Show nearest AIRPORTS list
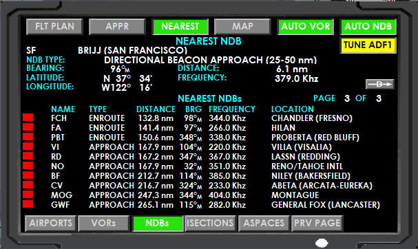418x249 pixels. pyautogui.click(x=51, y=223)
